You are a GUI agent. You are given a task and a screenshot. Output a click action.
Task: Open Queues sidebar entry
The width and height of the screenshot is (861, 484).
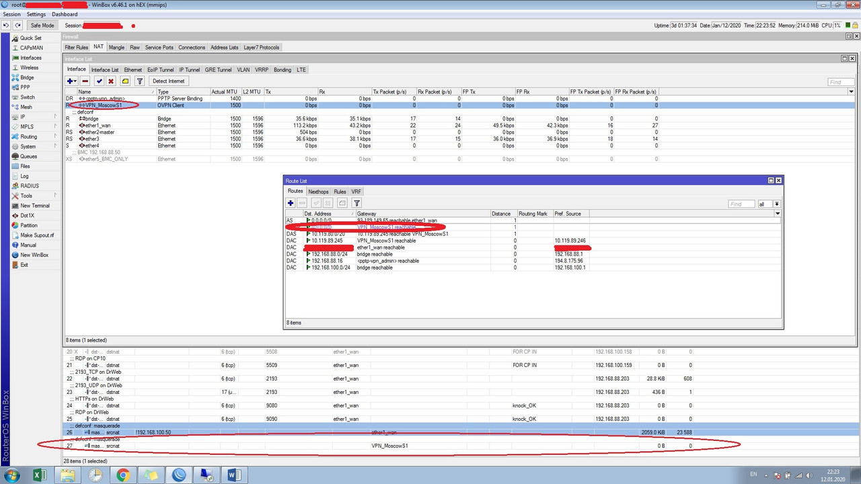tap(28, 157)
